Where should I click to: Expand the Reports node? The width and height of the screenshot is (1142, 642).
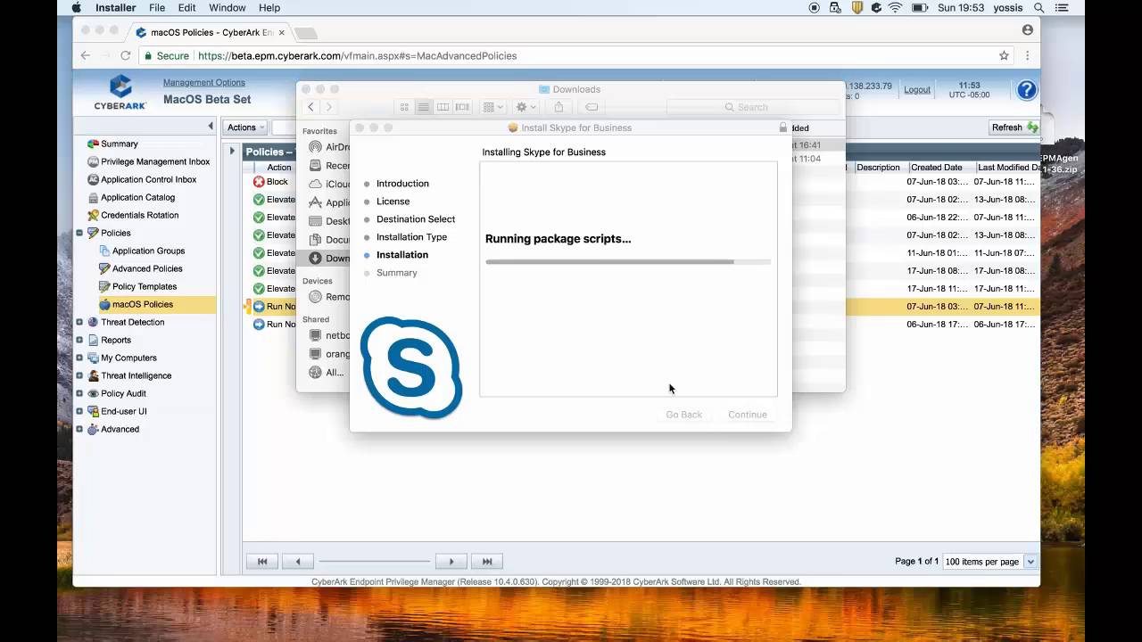[x=79, y=340]
